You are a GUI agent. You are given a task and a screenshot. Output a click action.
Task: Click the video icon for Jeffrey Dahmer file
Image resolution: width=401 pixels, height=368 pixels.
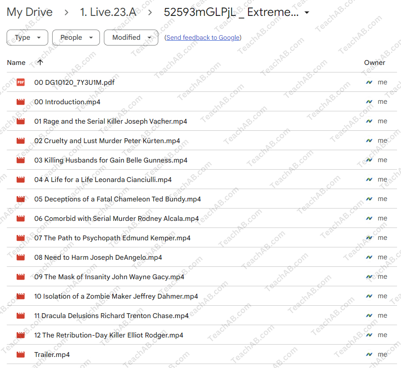tap(21, 296)
